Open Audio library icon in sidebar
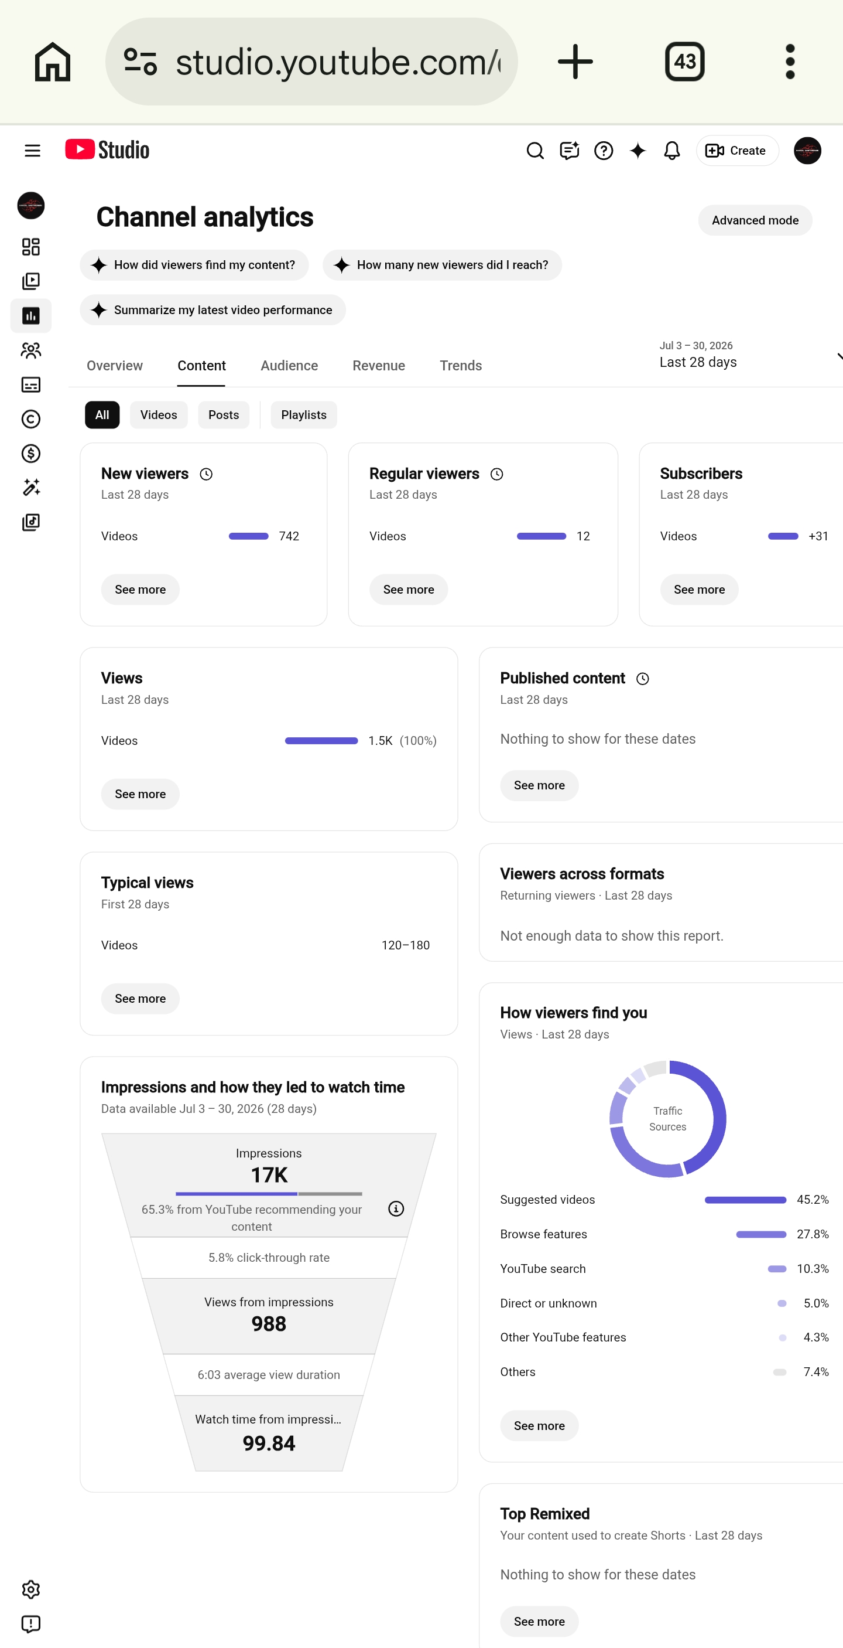Image resolution: width=843 pixels, height=1648 pixels. coord(30,522)
